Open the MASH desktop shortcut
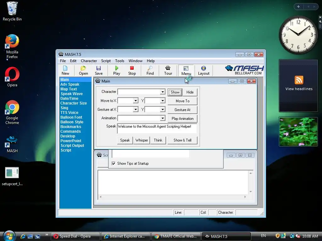 click(x=12, y=144)
